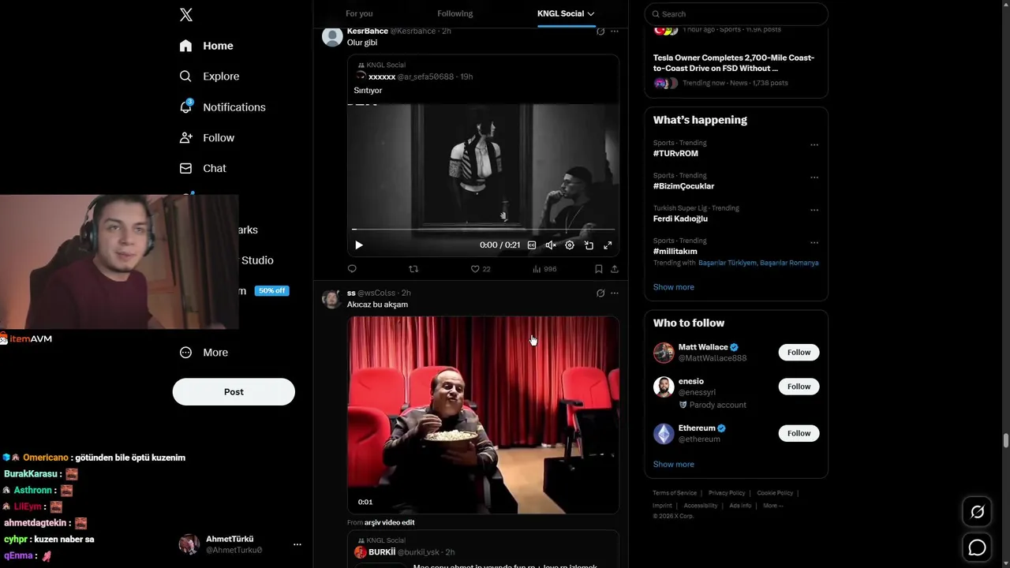Switch to the For you tab
This screenshot has width=1010, height=568.
[x=359, y=13]
